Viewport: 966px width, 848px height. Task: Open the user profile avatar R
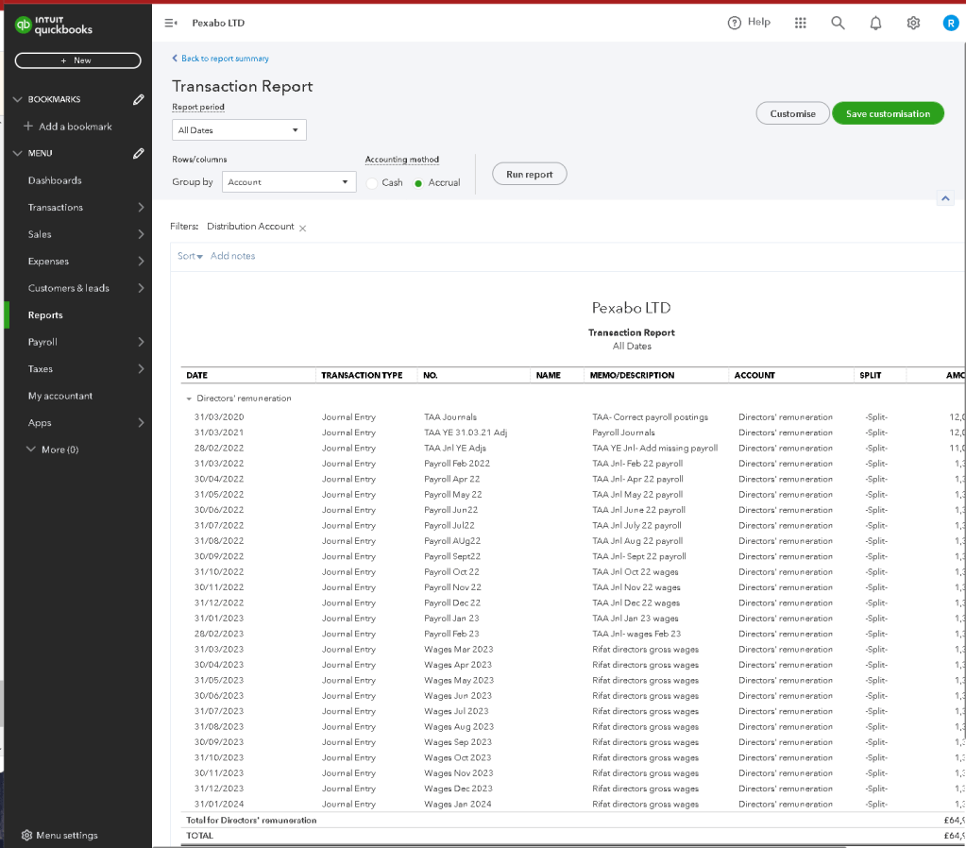951,23
